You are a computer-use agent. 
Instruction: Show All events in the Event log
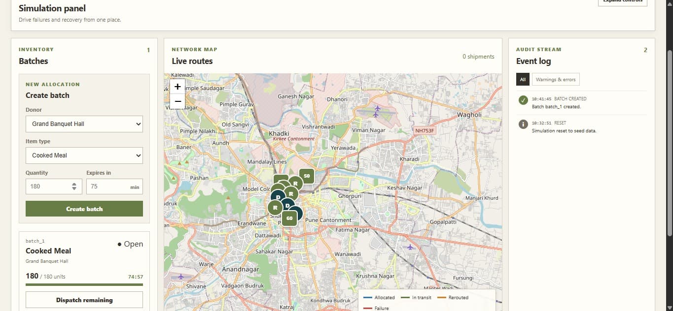(523, 79)
